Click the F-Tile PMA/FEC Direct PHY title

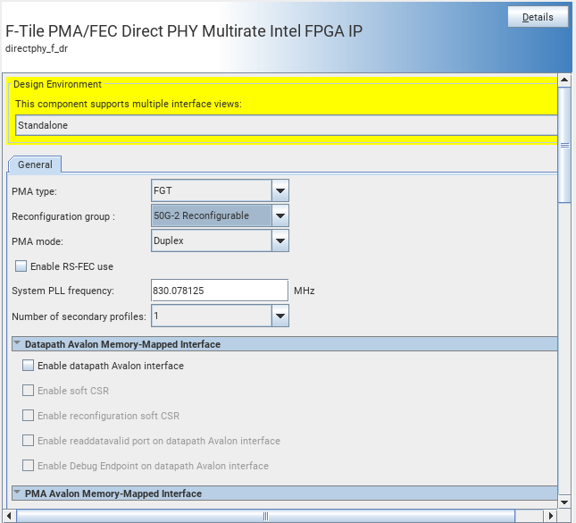click(x=184, y=31)
